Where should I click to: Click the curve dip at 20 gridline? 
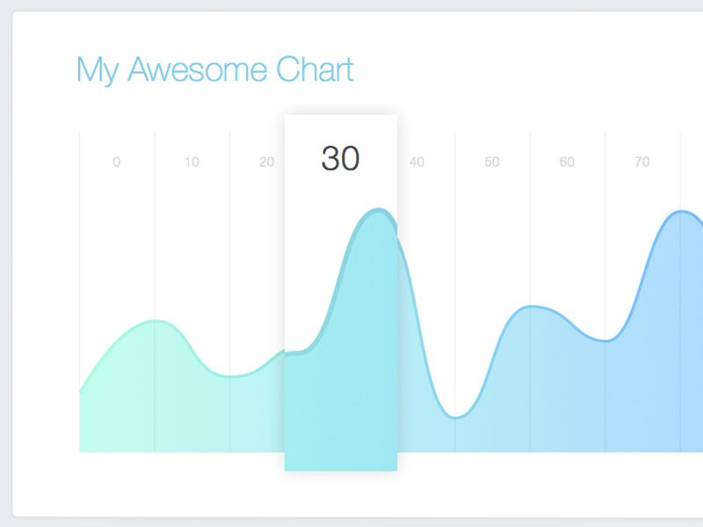point(230,376)
